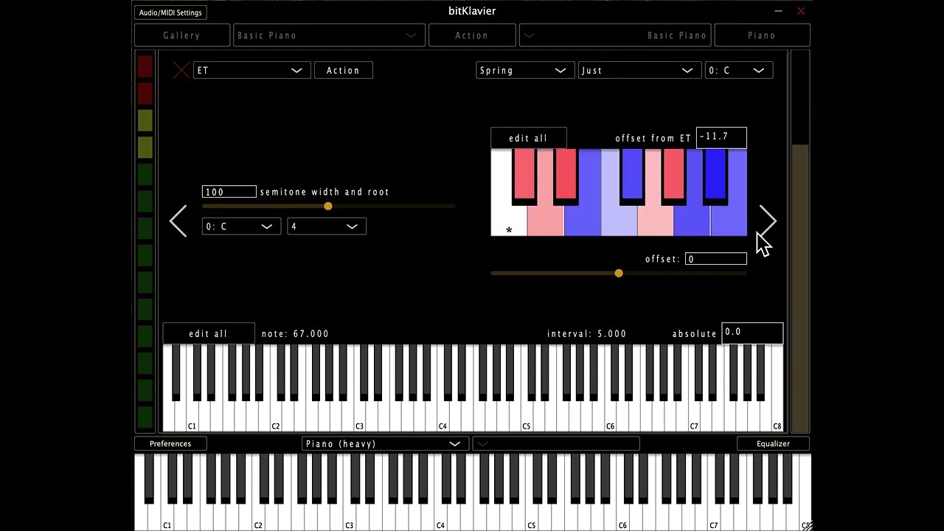This screenshot has height=531, width=944.
Task: Click the pink D white key
Action: click(546, 220)
